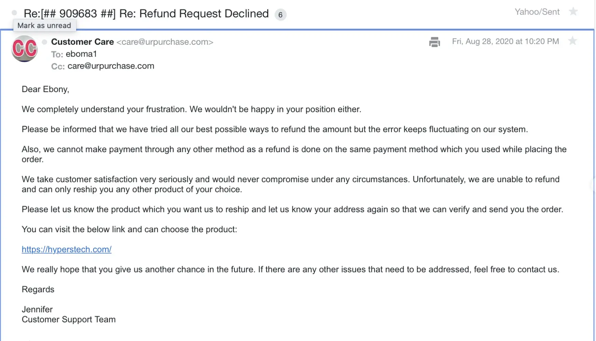This screenshot has width=596, height=341.
Task: Click the Customer Support Team signature text
Action: [x=69, y=320]
